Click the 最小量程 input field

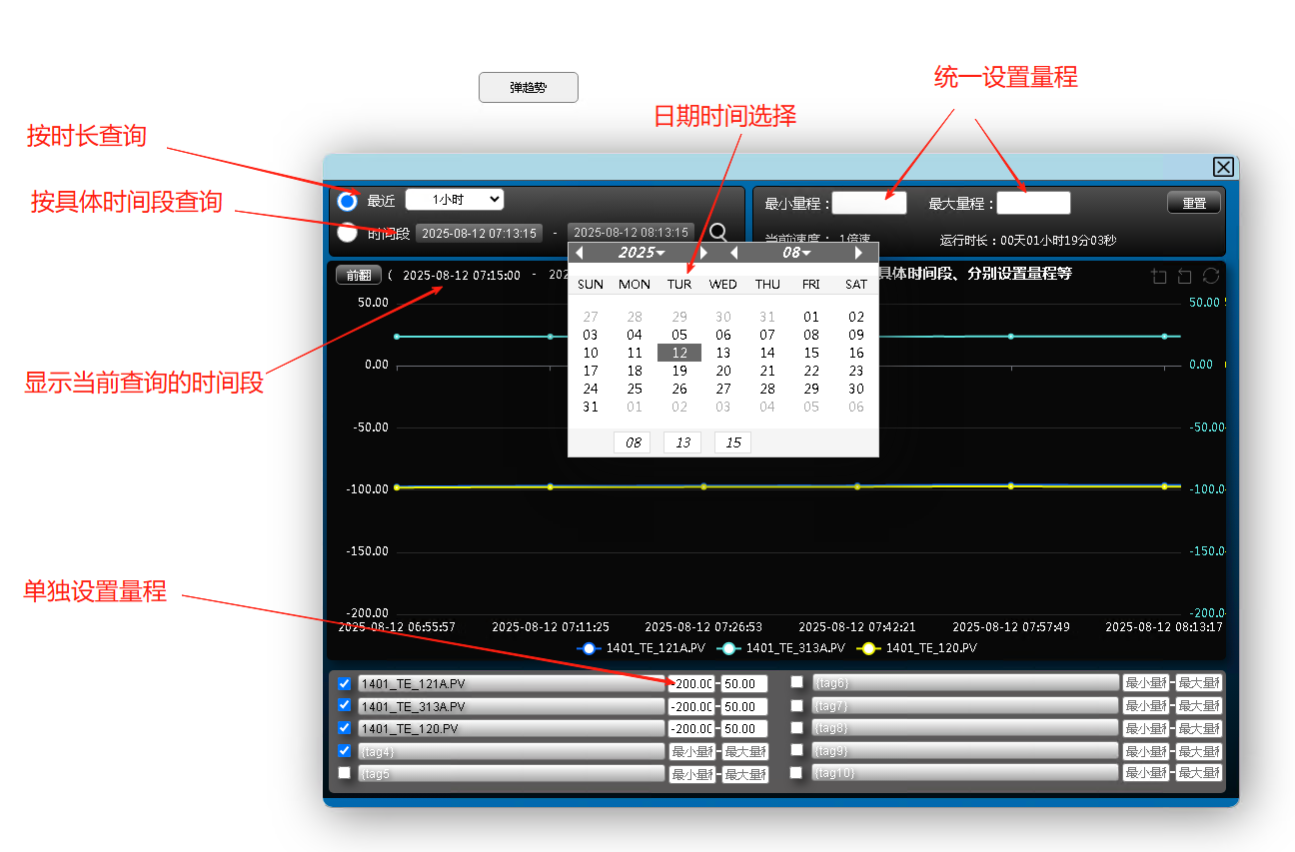click(869, 204)
